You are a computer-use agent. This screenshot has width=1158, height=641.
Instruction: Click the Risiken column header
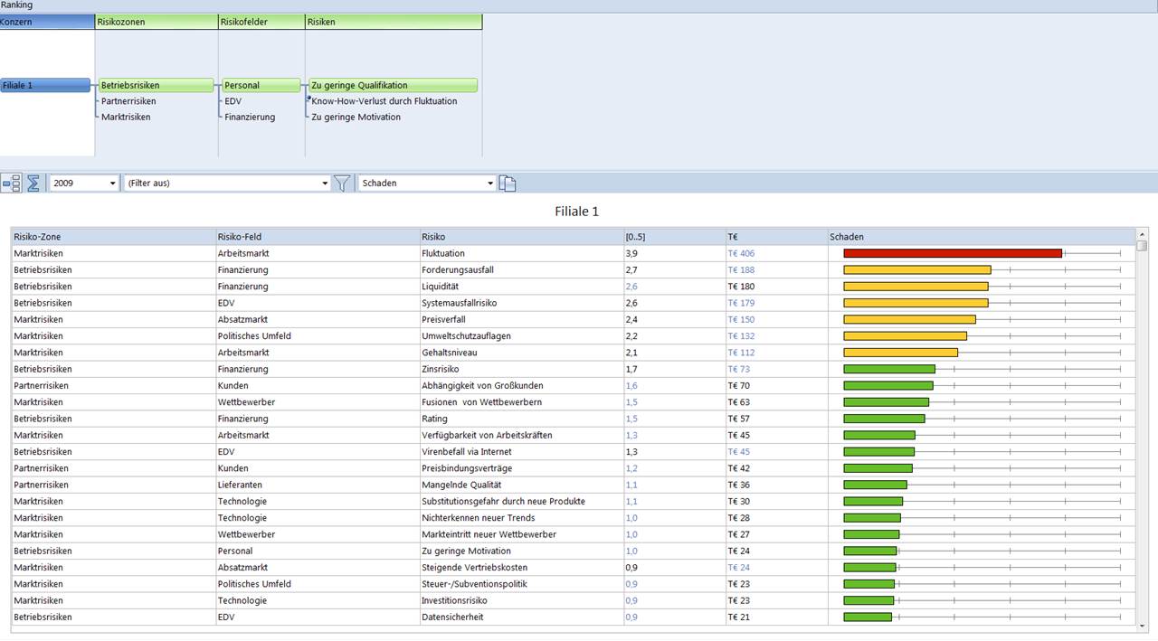point(394,22)
